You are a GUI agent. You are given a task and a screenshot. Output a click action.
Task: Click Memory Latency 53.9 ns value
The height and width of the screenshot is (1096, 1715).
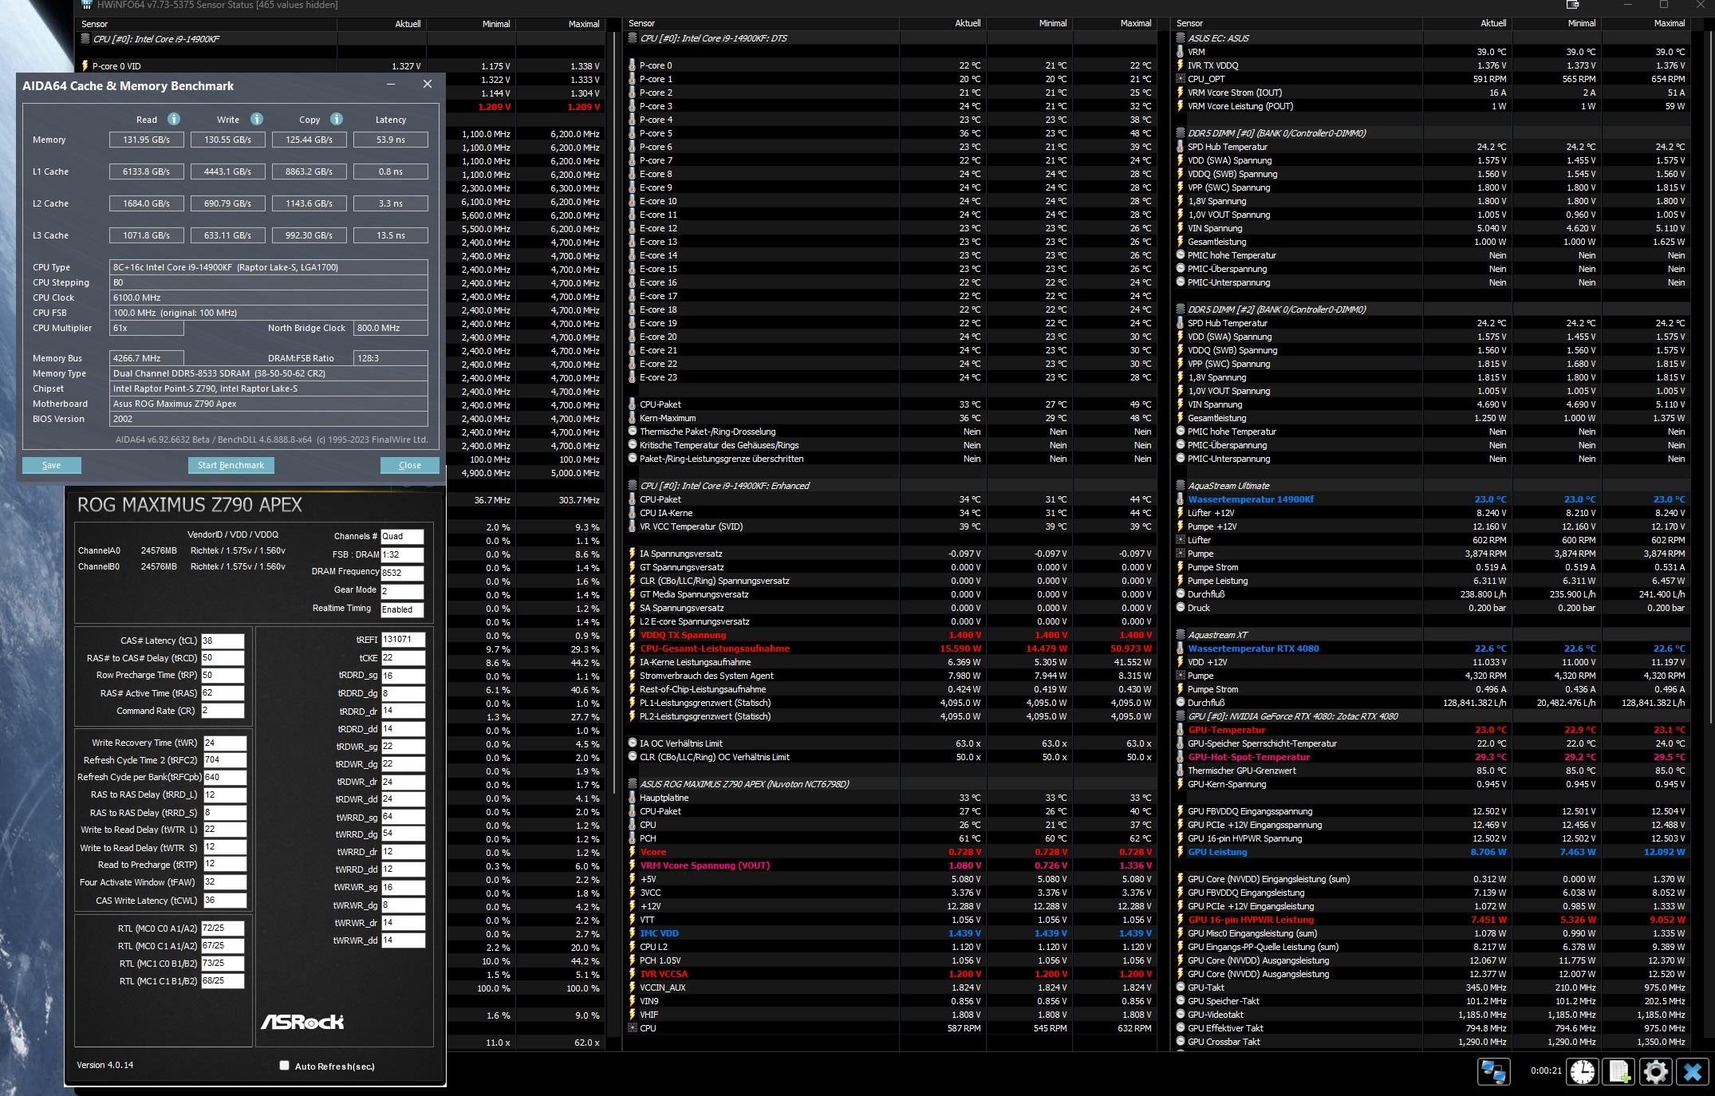coord(391,140)
